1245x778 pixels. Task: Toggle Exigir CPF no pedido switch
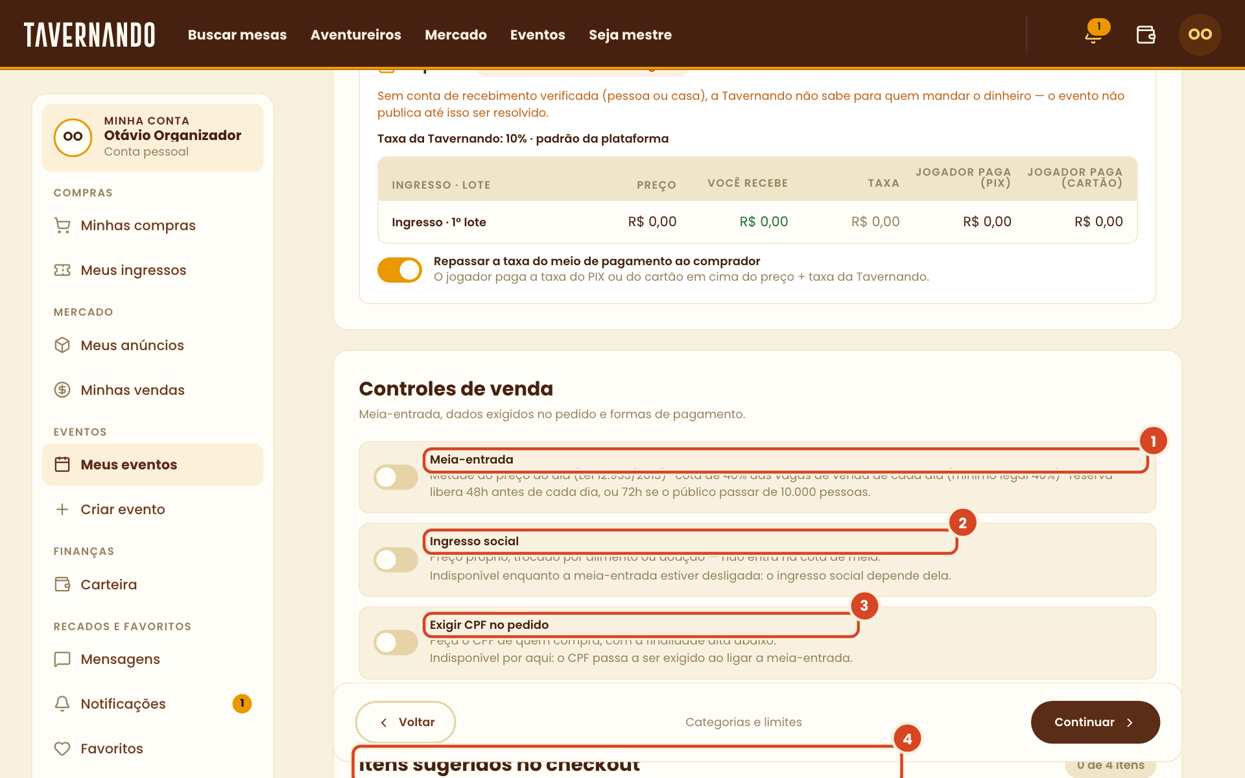coord(396,642)
